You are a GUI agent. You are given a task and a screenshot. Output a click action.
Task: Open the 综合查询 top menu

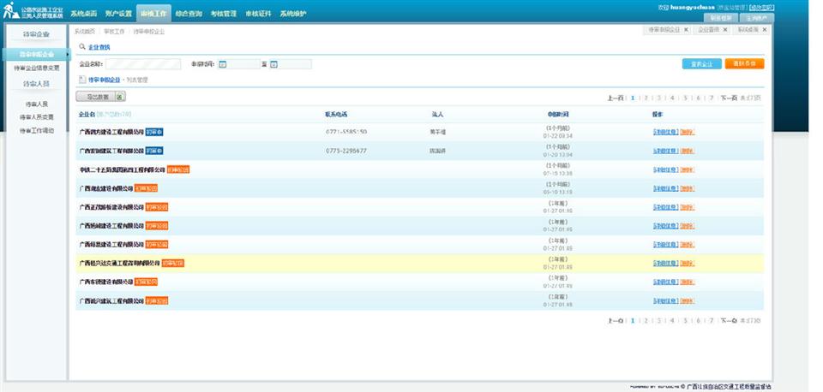click(189, 14)
